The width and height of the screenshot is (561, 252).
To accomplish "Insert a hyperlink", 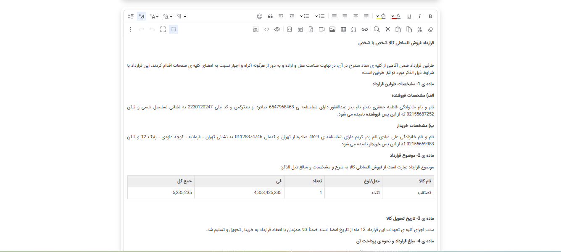I will click(365, 29).
